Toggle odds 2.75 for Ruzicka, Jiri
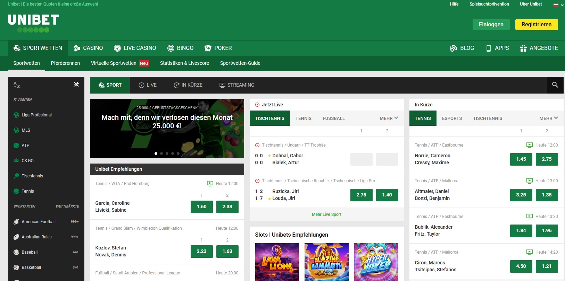The image size is (565, 281). pyautogui.click(x=361, y=195)
